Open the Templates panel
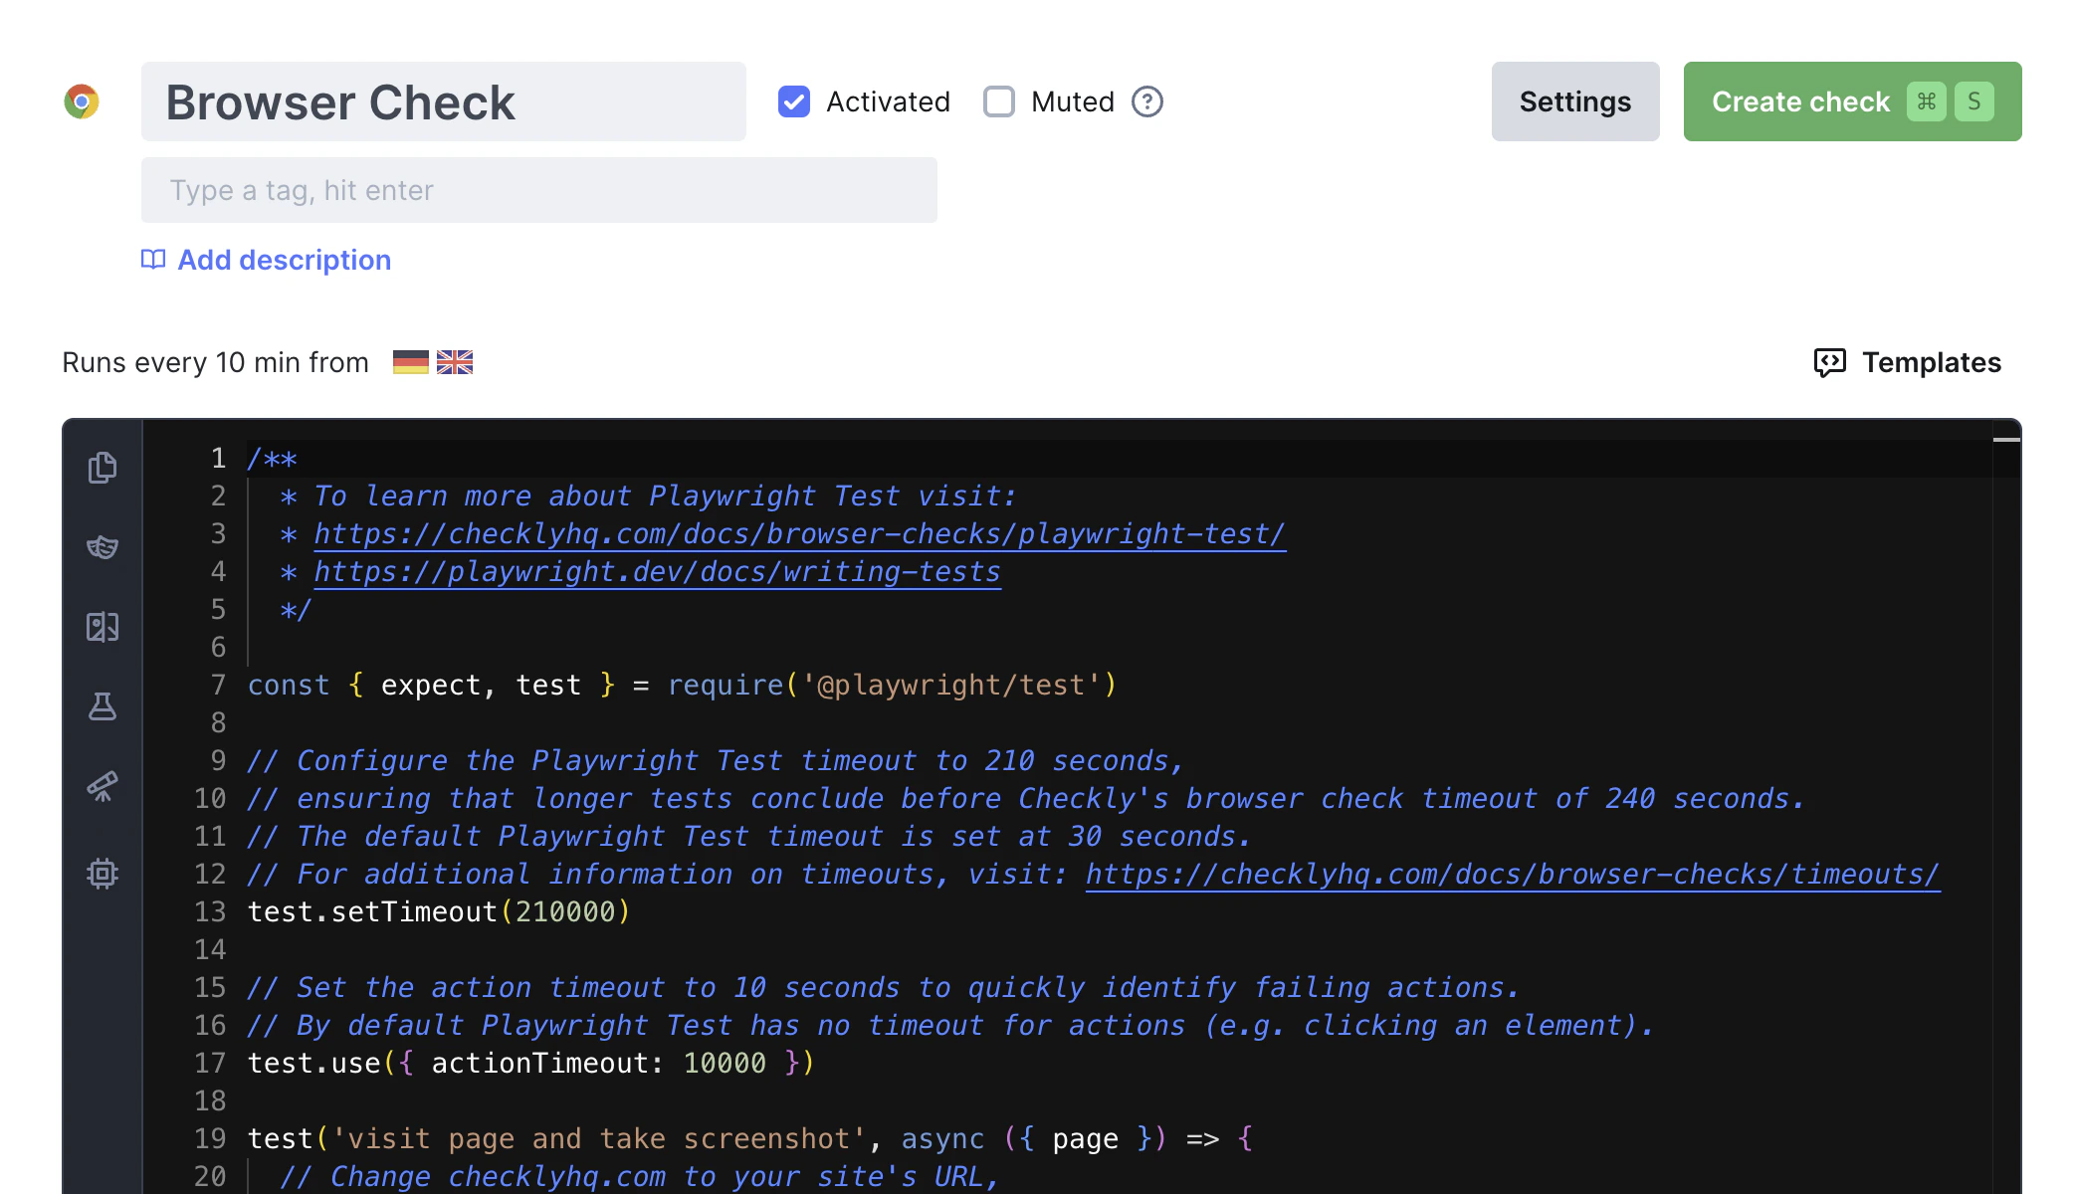This screenshot has width=2074, height=1194. pos(1906,362)
